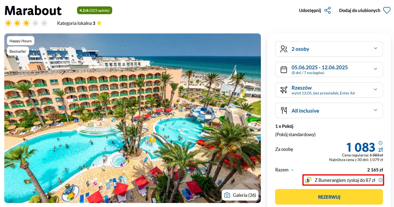Click the yellow REZERWUJ button
The image size is (394, 207).
click(x=329, y=197)
